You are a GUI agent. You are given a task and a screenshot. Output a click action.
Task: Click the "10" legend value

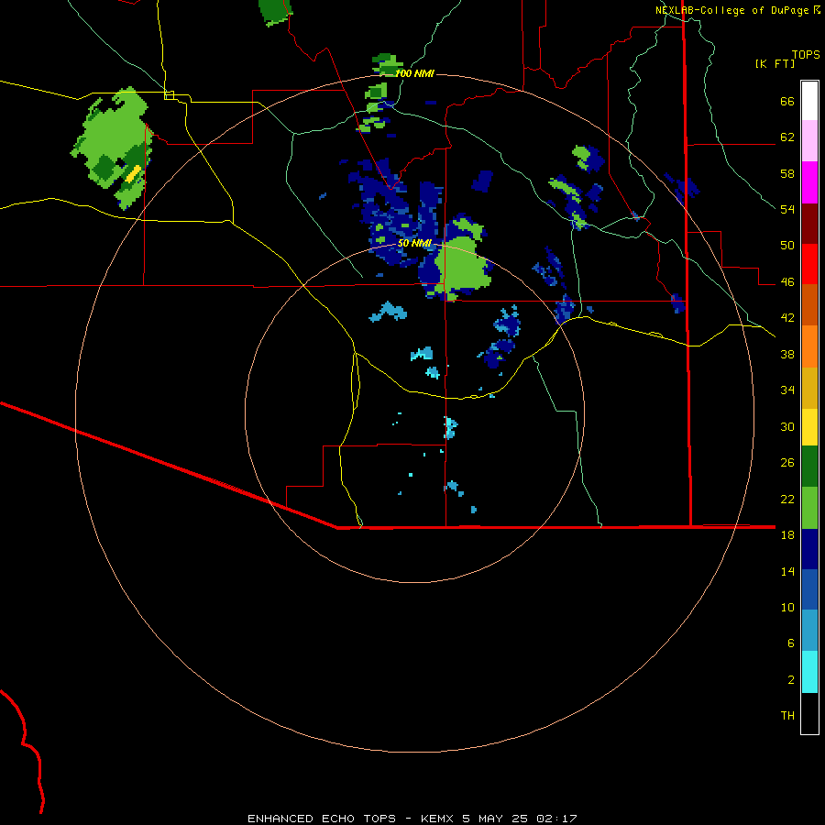787,608
